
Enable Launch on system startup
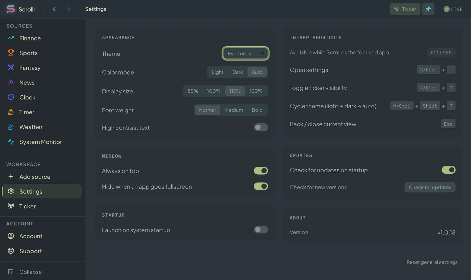pos(261,230)
